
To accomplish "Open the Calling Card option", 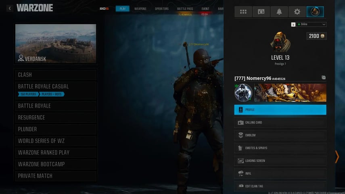I will [280, 123].
